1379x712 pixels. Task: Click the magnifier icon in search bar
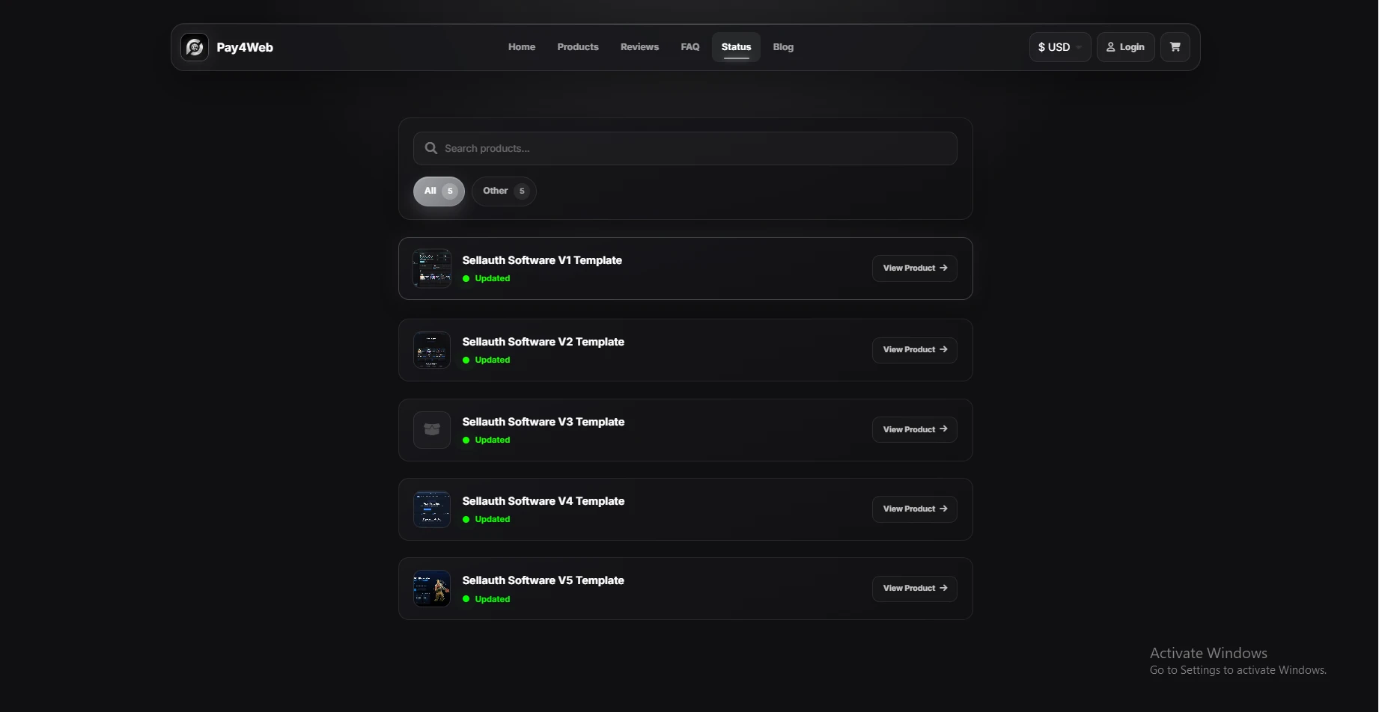tap(431, 148)
